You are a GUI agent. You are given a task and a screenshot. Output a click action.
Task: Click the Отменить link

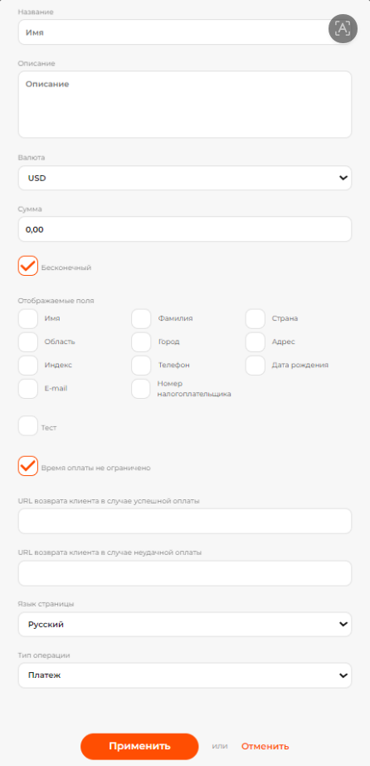(x=265, y=746)
